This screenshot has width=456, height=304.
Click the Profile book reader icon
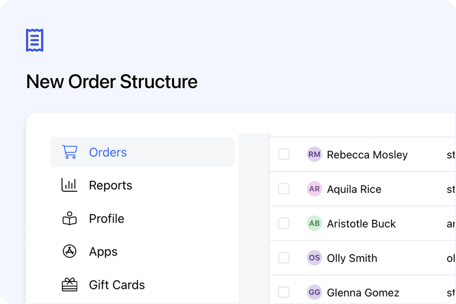(69, 218)
